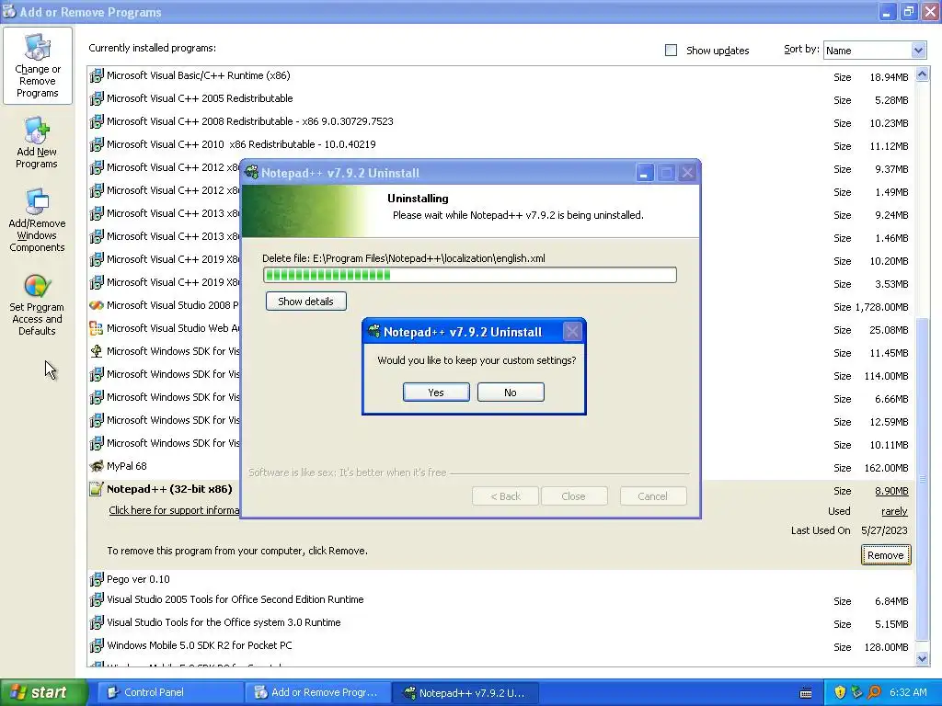Screen dimensions: 942x706
Task: Select Windows Mobile 5.0 SDK R2 for Pocket PC
Action: pyautogui.click(x=500, y=646)
